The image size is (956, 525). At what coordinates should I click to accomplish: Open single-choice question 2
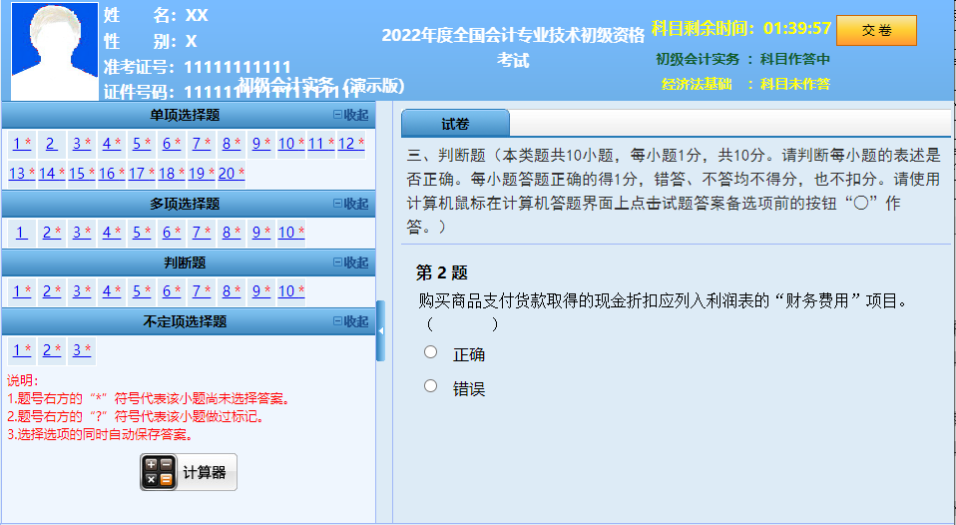tap(50, 144)
